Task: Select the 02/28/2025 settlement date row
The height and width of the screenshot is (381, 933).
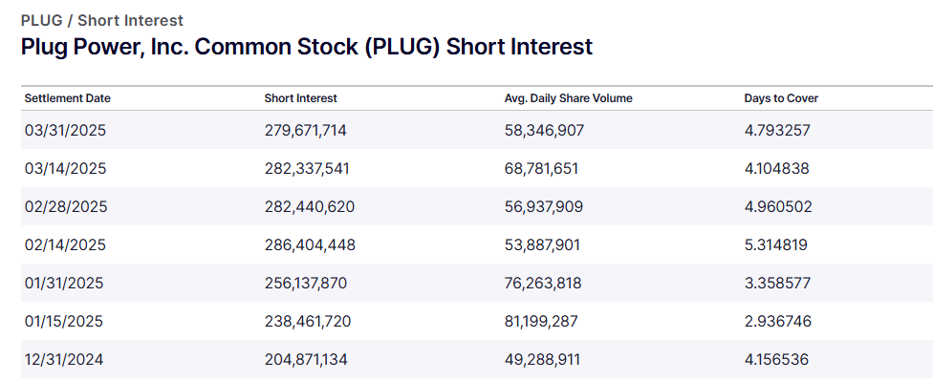Action: click(x=477, y=207)
